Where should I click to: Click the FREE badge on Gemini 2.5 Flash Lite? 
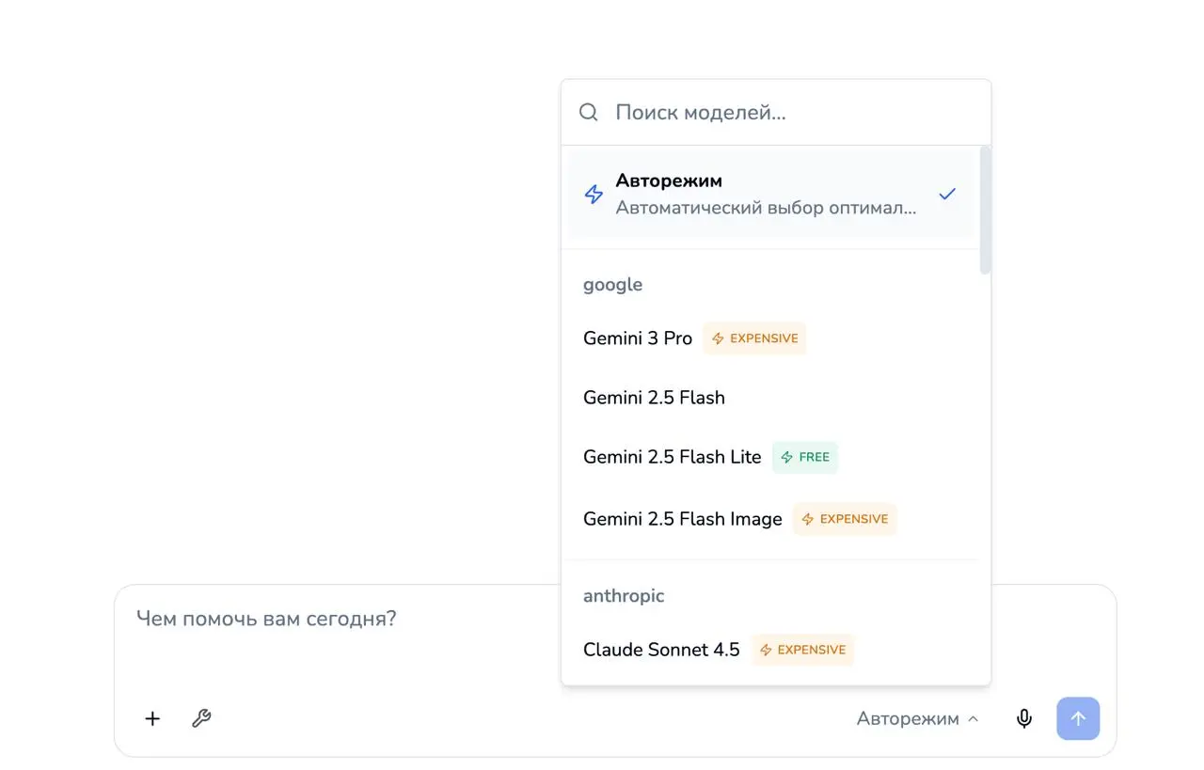coord(805,457)
